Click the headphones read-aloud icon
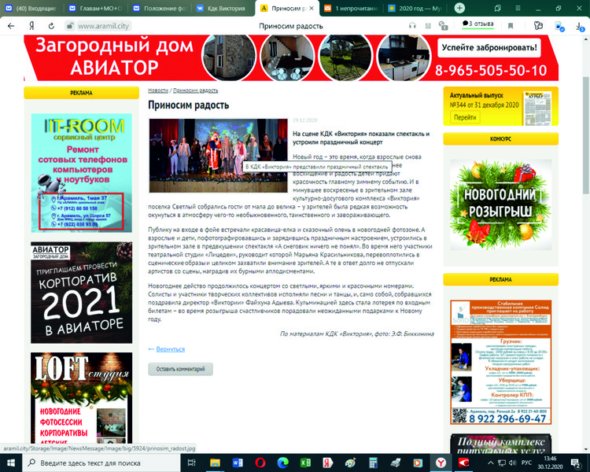The height and width of the screenshot is (472, 590). click(412, 25)
